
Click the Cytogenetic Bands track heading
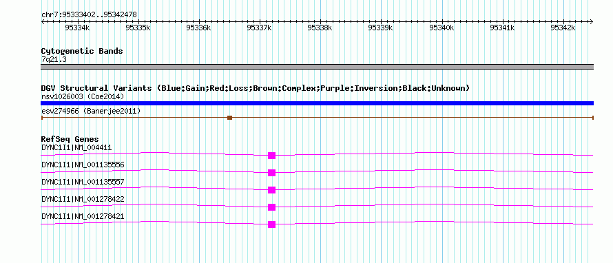tap(82, 51)
